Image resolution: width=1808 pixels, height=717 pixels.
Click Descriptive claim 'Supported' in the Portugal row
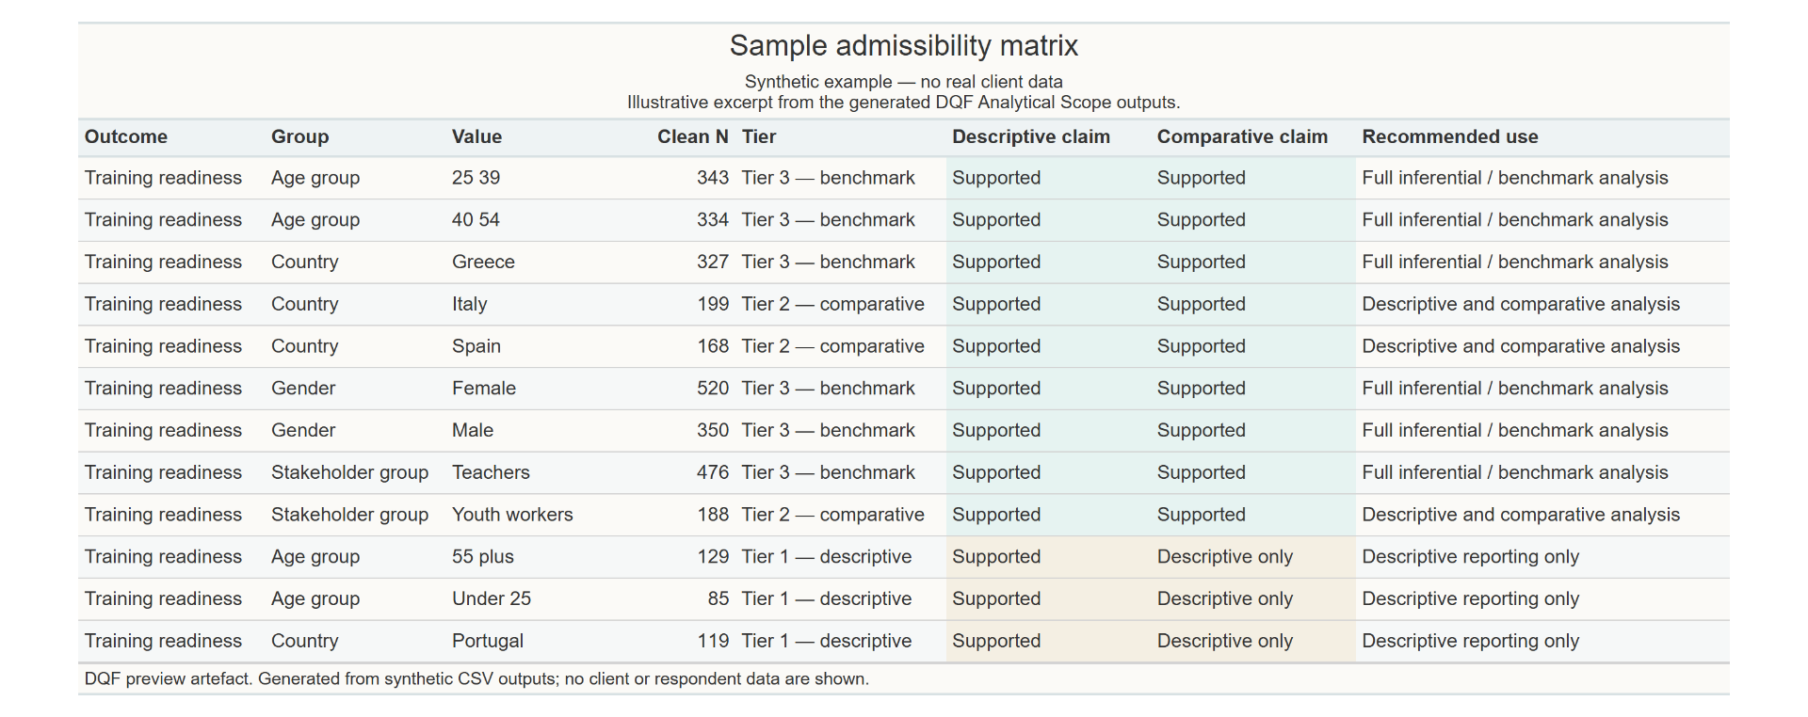coord(996,641)
